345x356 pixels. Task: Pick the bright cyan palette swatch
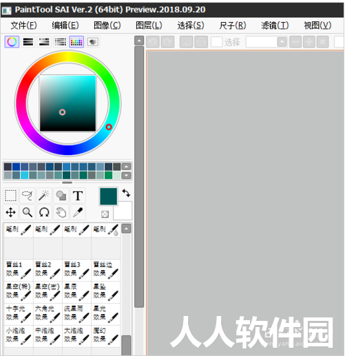point(24,176)
